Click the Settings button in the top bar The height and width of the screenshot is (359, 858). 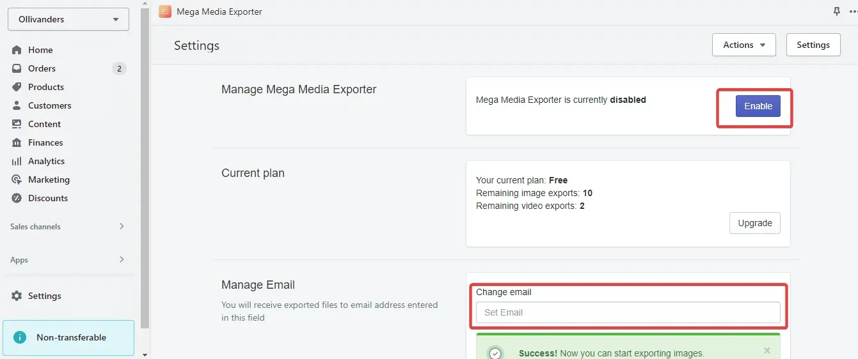pyautogui.click(x=813, y=45)
